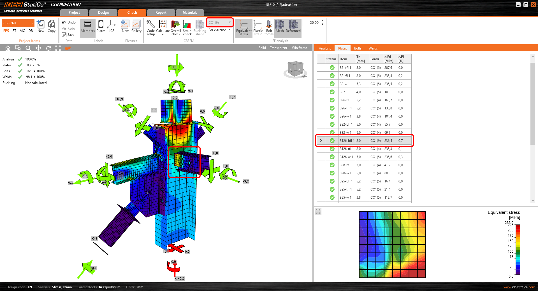The image size is (538, 291).
Task: Open the Calculate dropdown arrow
Action: pos(163,35)
